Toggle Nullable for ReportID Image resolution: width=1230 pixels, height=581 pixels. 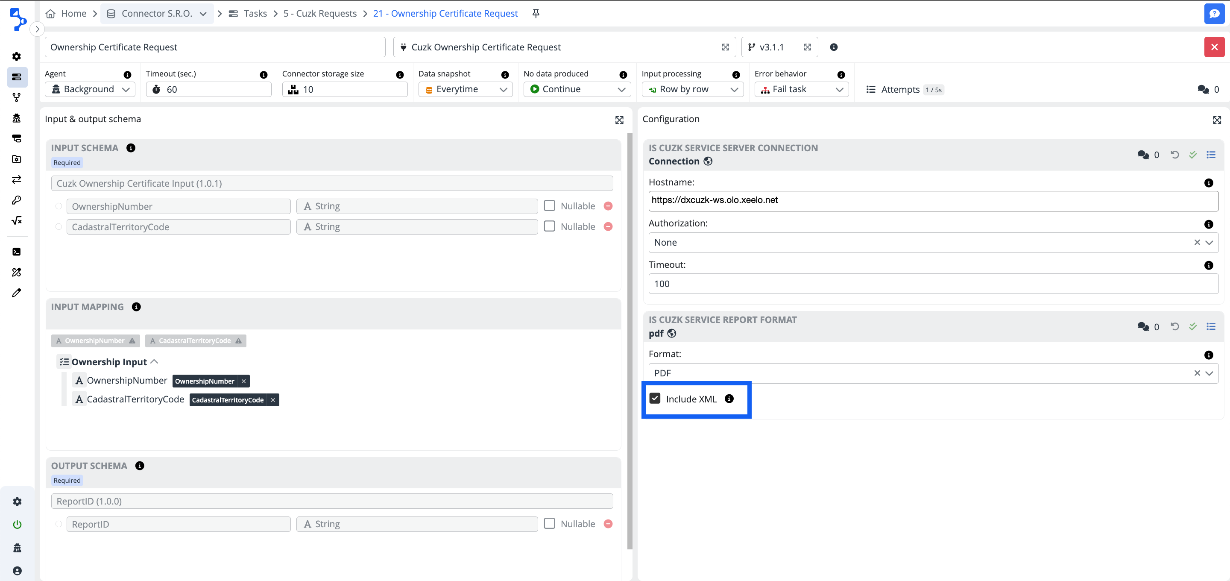tap(550, 524)
